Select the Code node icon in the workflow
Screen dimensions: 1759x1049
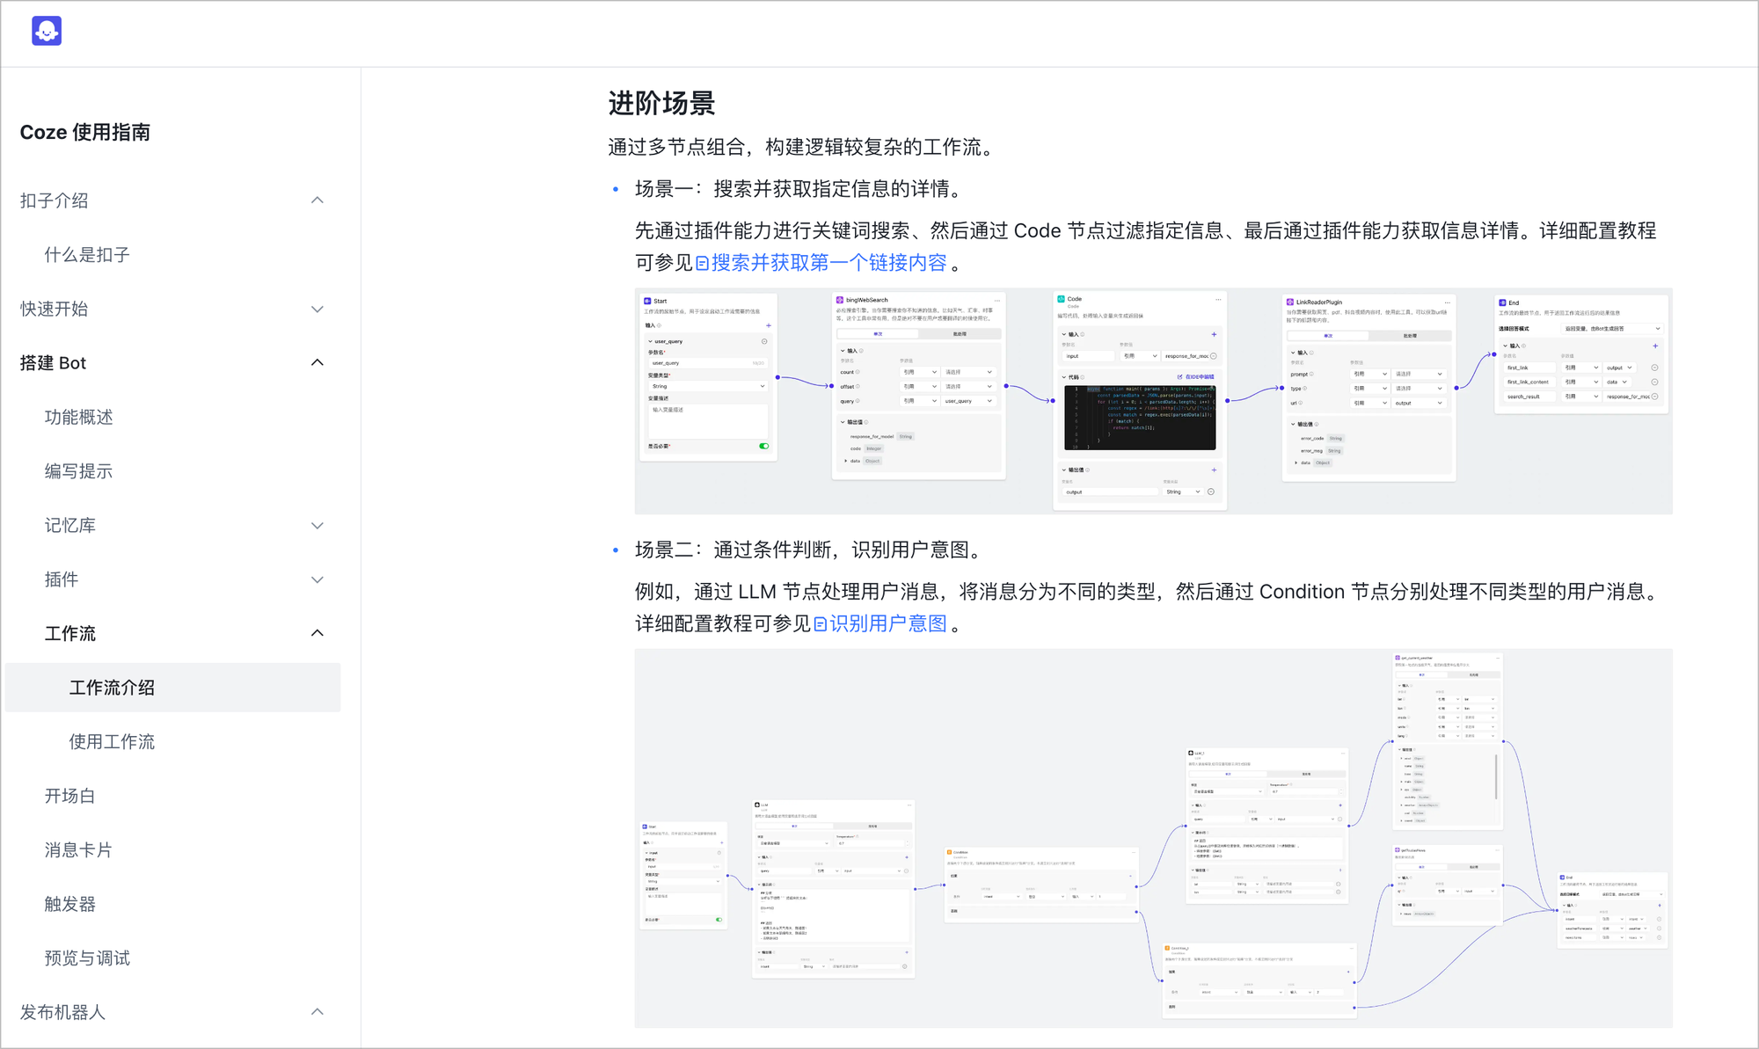pos(1062,299)
